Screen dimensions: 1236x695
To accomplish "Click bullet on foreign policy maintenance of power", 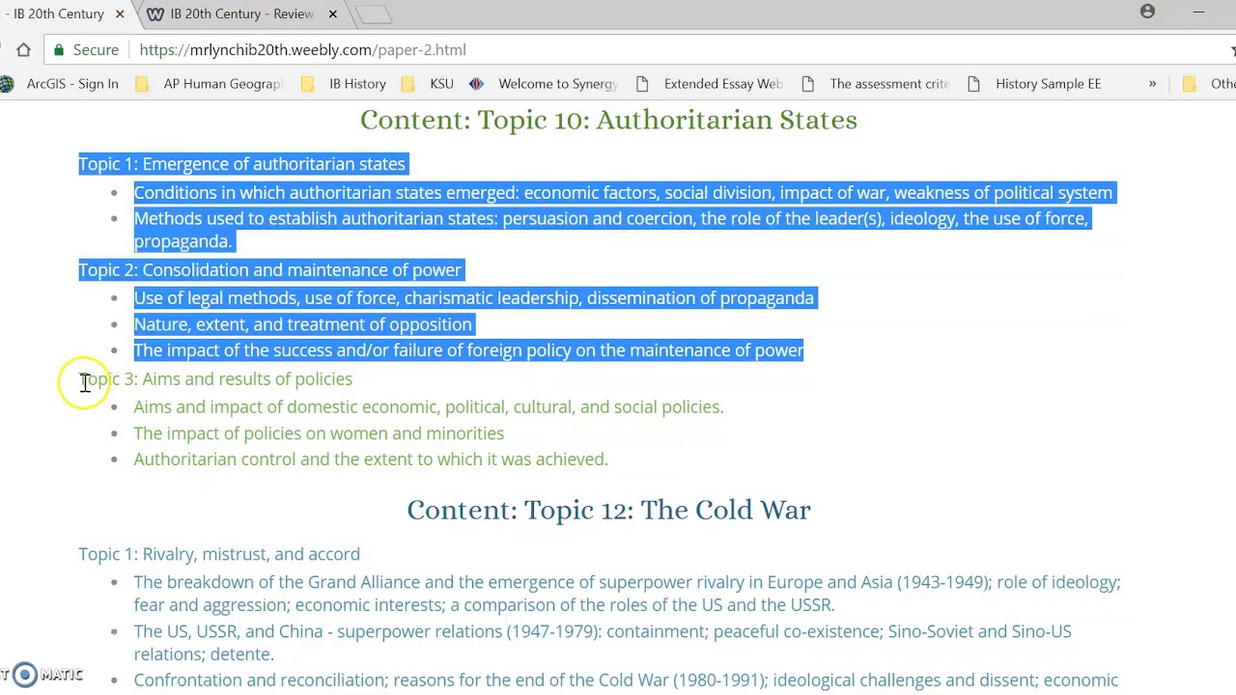I will click(468, 350).
